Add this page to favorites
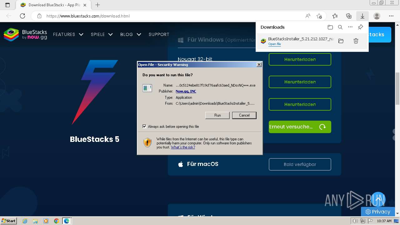 (319, 16)
